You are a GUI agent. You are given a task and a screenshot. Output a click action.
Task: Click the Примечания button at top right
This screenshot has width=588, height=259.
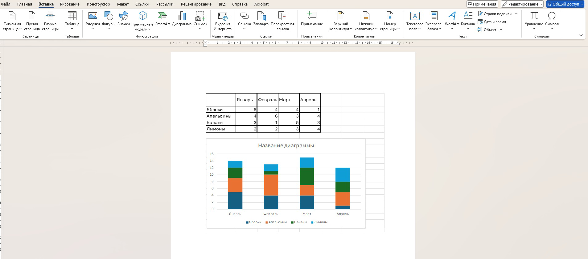tap(482, 4)
